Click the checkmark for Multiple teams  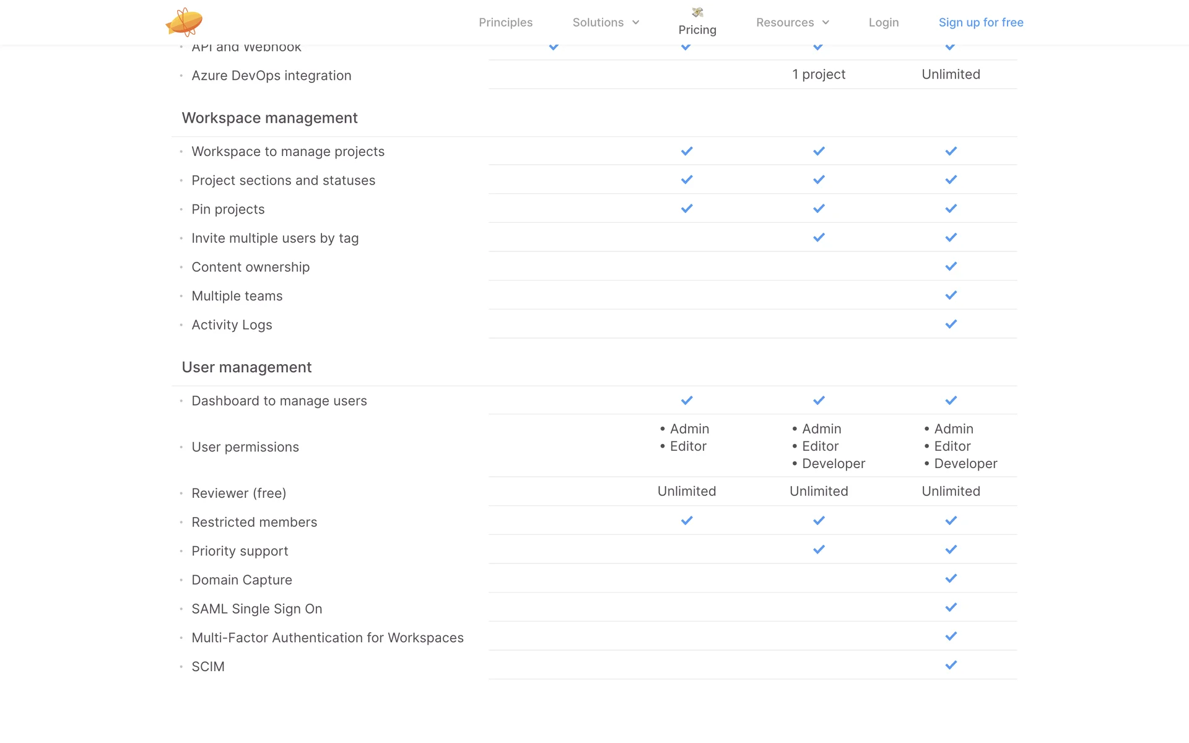coord(951,295)
